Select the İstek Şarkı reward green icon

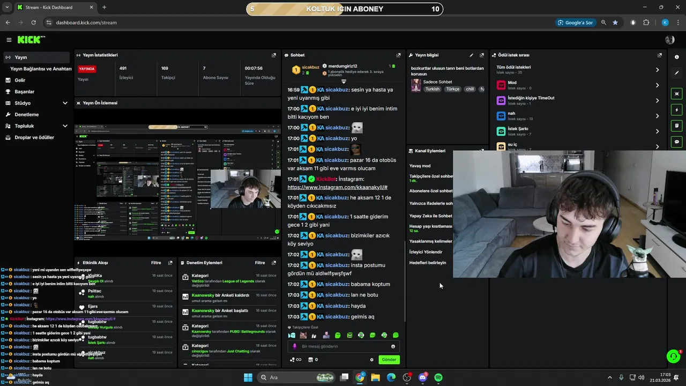coord(501,131)
